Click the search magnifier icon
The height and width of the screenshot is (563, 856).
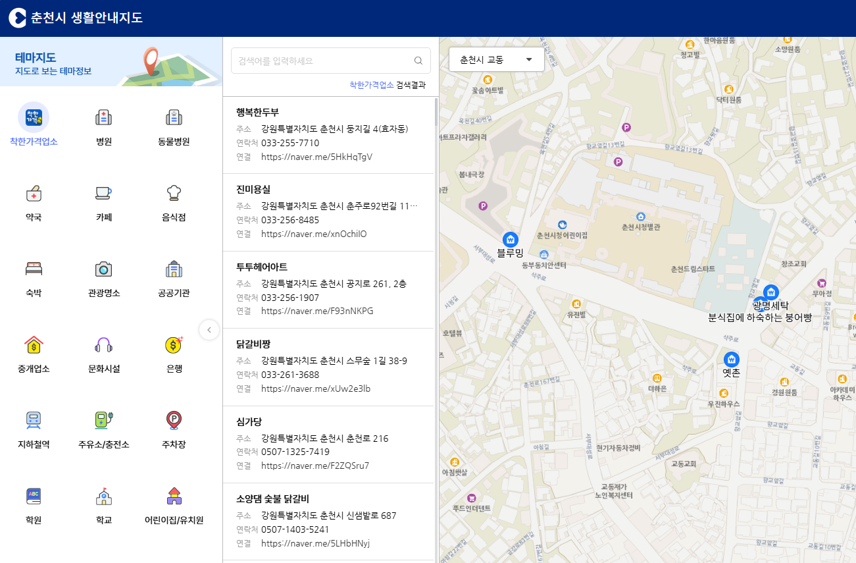coord(418,61)
